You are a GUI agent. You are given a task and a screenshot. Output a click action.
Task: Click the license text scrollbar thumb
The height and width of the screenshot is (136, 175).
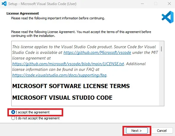click(x=161, y=49)
